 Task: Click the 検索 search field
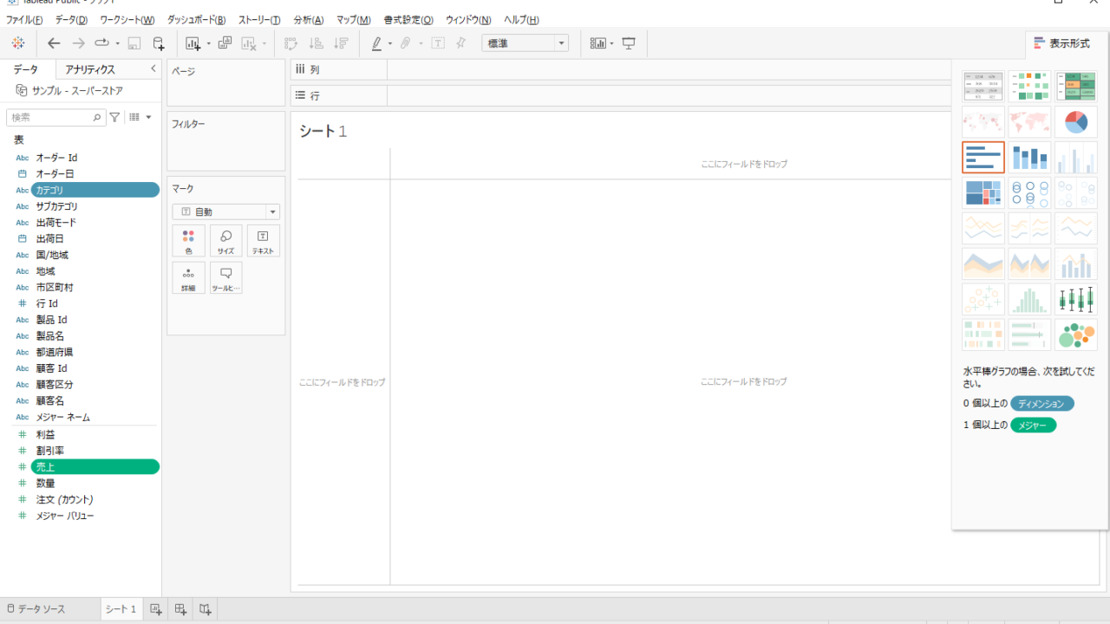(x=55, y=117)
